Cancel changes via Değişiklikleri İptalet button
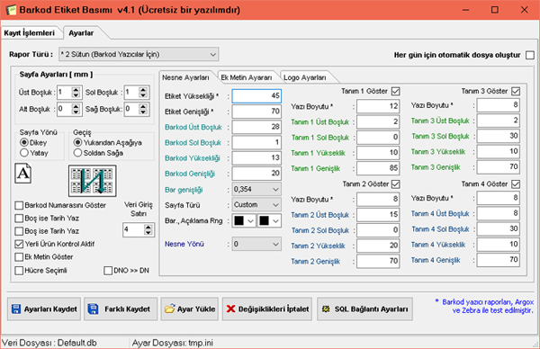The height and width of the screenshot is (349, 540). point(267,309)
